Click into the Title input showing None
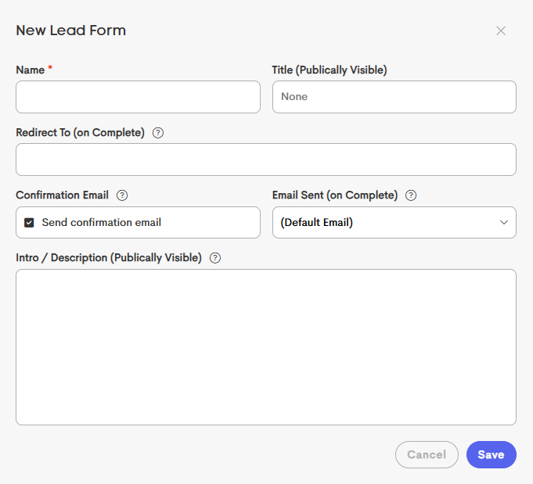This screenshot has width=533, height=484. pyautogui.click(x=394, y=97)
